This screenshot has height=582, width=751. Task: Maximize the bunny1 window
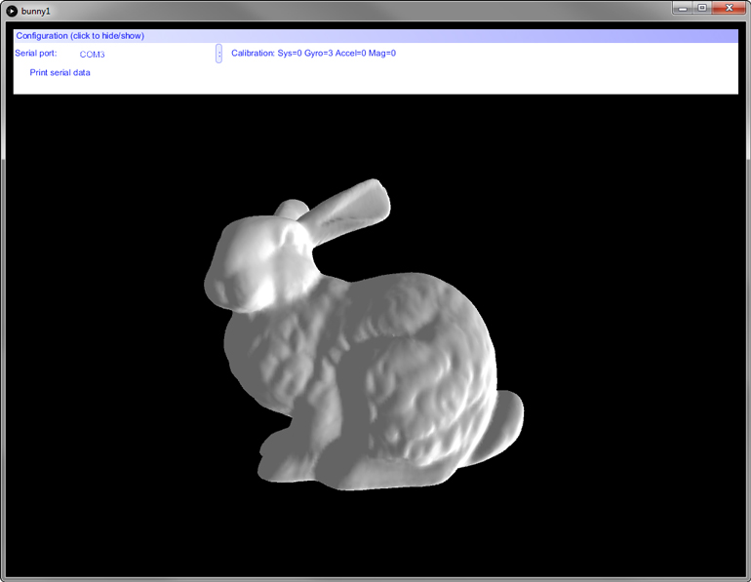(x=702, y=8)
